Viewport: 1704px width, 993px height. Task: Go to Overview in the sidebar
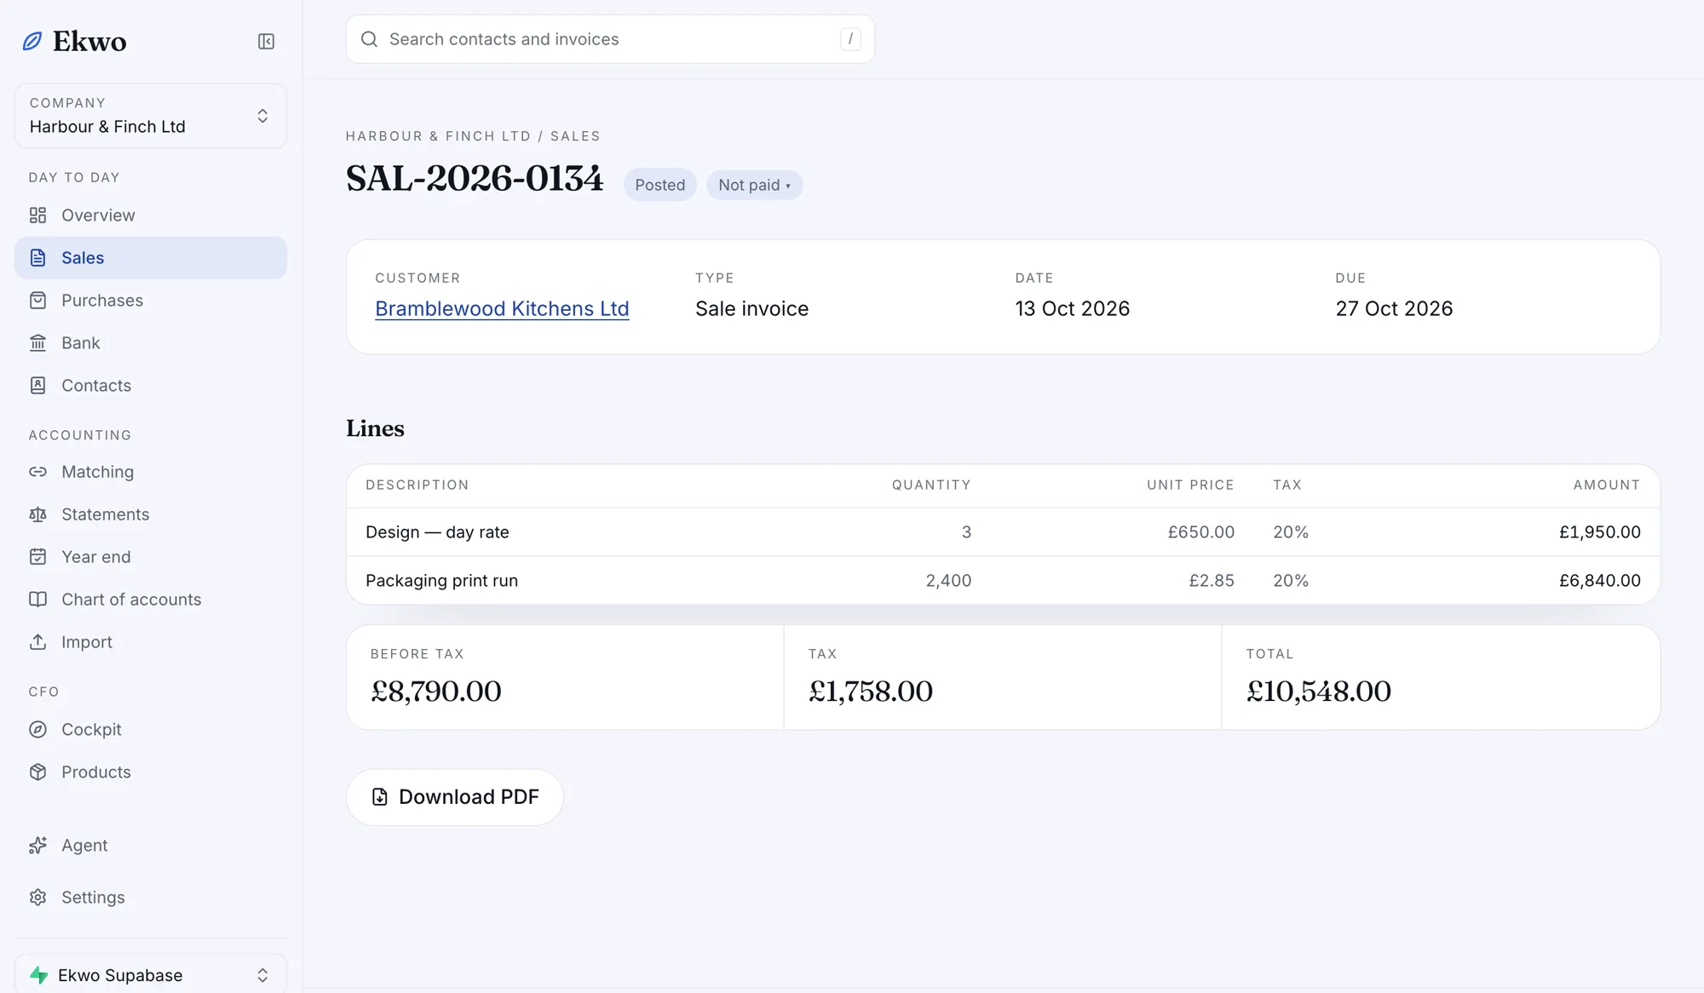pos(151,215)
